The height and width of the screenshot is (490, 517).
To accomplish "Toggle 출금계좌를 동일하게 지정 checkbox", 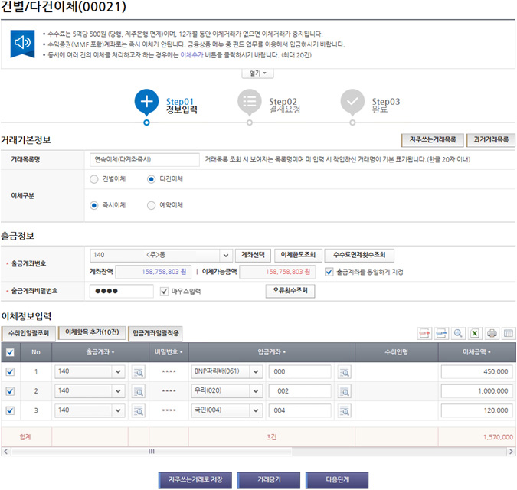I will tap(329, 272).
